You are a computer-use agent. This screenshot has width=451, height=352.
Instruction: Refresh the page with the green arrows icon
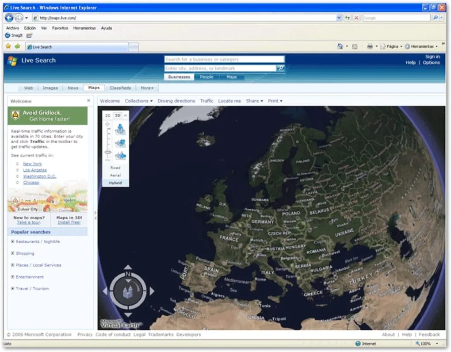coord(348,18)
